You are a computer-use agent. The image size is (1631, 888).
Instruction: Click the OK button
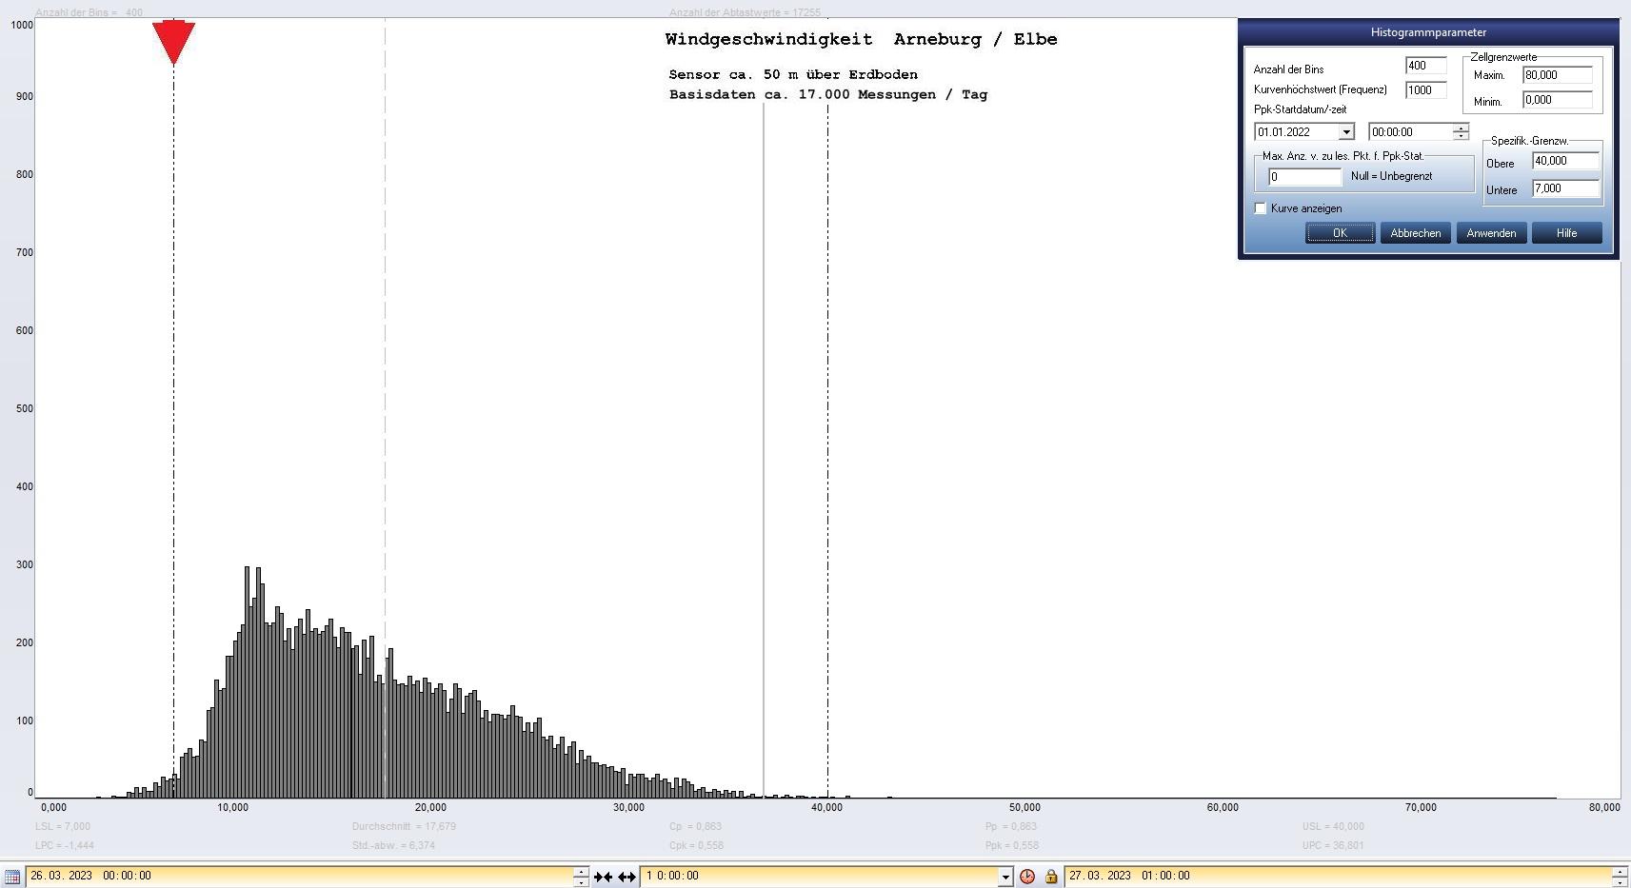1340,233
